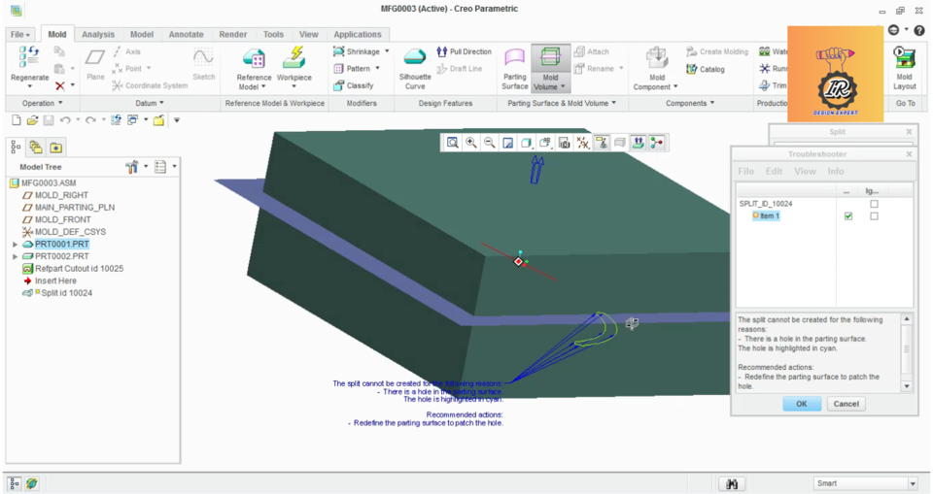Click Cancel in the Troubleshooter dialog

[x=847, y=404]
